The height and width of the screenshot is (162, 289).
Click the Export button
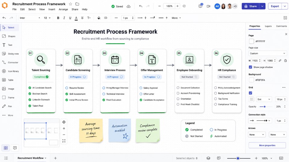coord(275,6)
